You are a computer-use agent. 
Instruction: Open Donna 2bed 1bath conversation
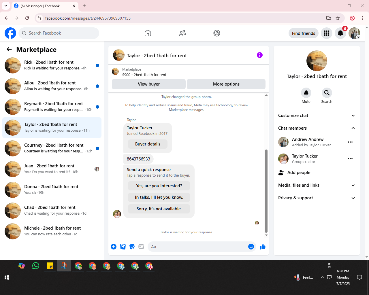pyautogui.click(x=52, y=190)
